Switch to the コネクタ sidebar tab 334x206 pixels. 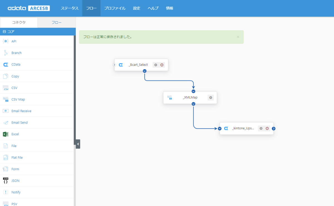[19, 23]
